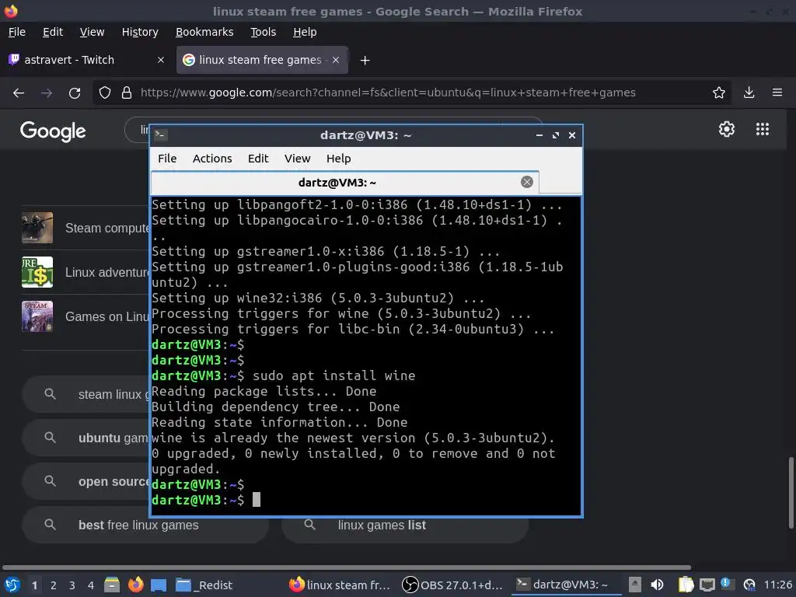Open the Google apps grid
This screenshot has width=796, height=597.
click(x=763, y=130)
